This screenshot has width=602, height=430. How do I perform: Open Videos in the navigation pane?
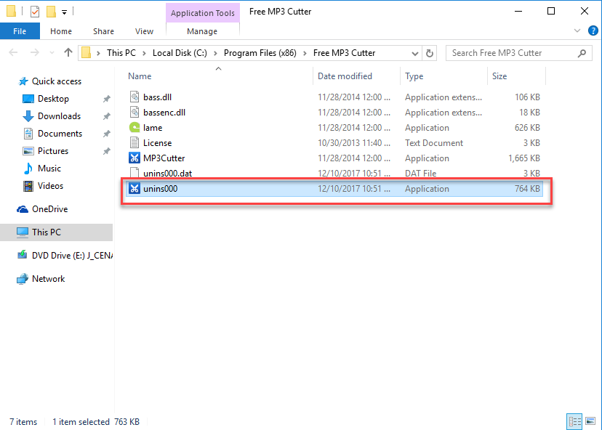tap(50, 186)
